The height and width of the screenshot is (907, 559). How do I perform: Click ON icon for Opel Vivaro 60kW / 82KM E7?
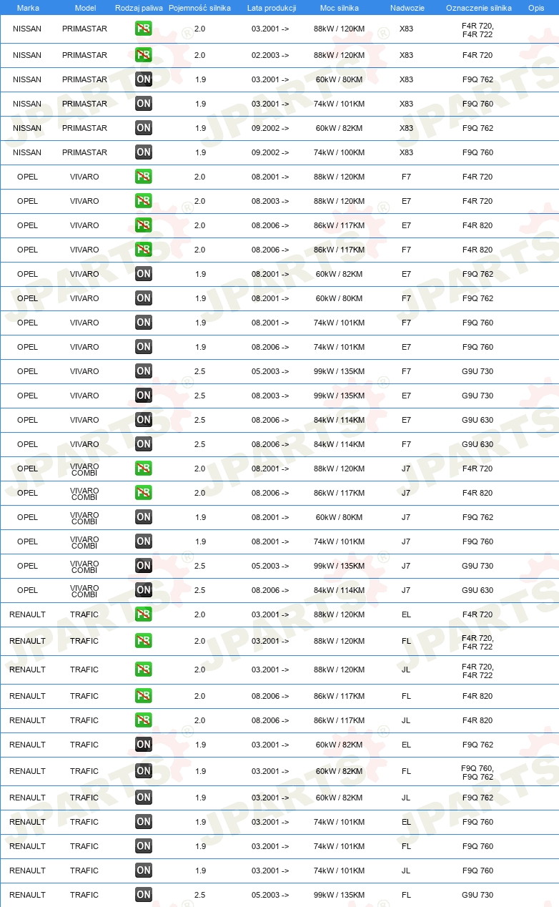144,274
